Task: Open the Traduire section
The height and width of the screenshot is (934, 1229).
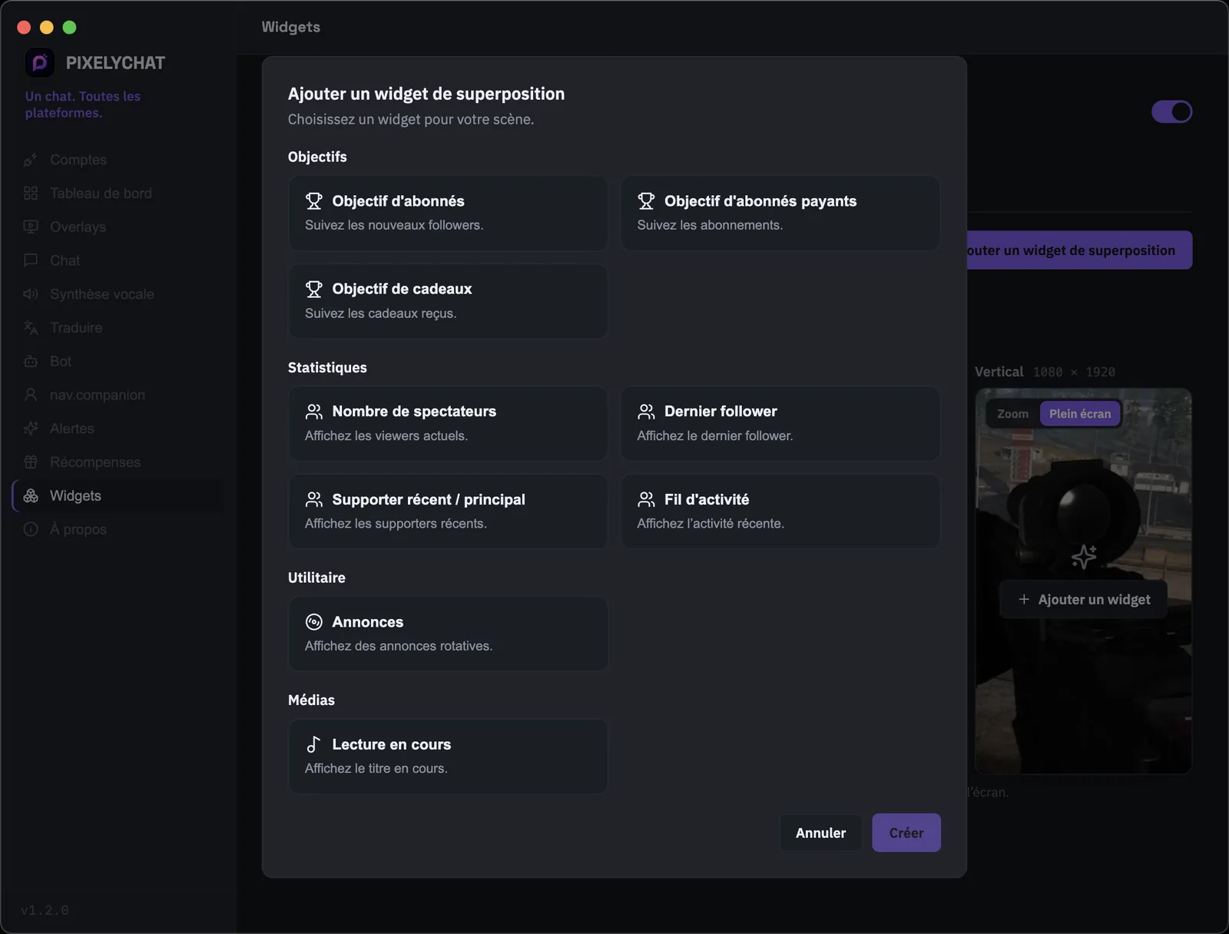Action: (118, 328)
